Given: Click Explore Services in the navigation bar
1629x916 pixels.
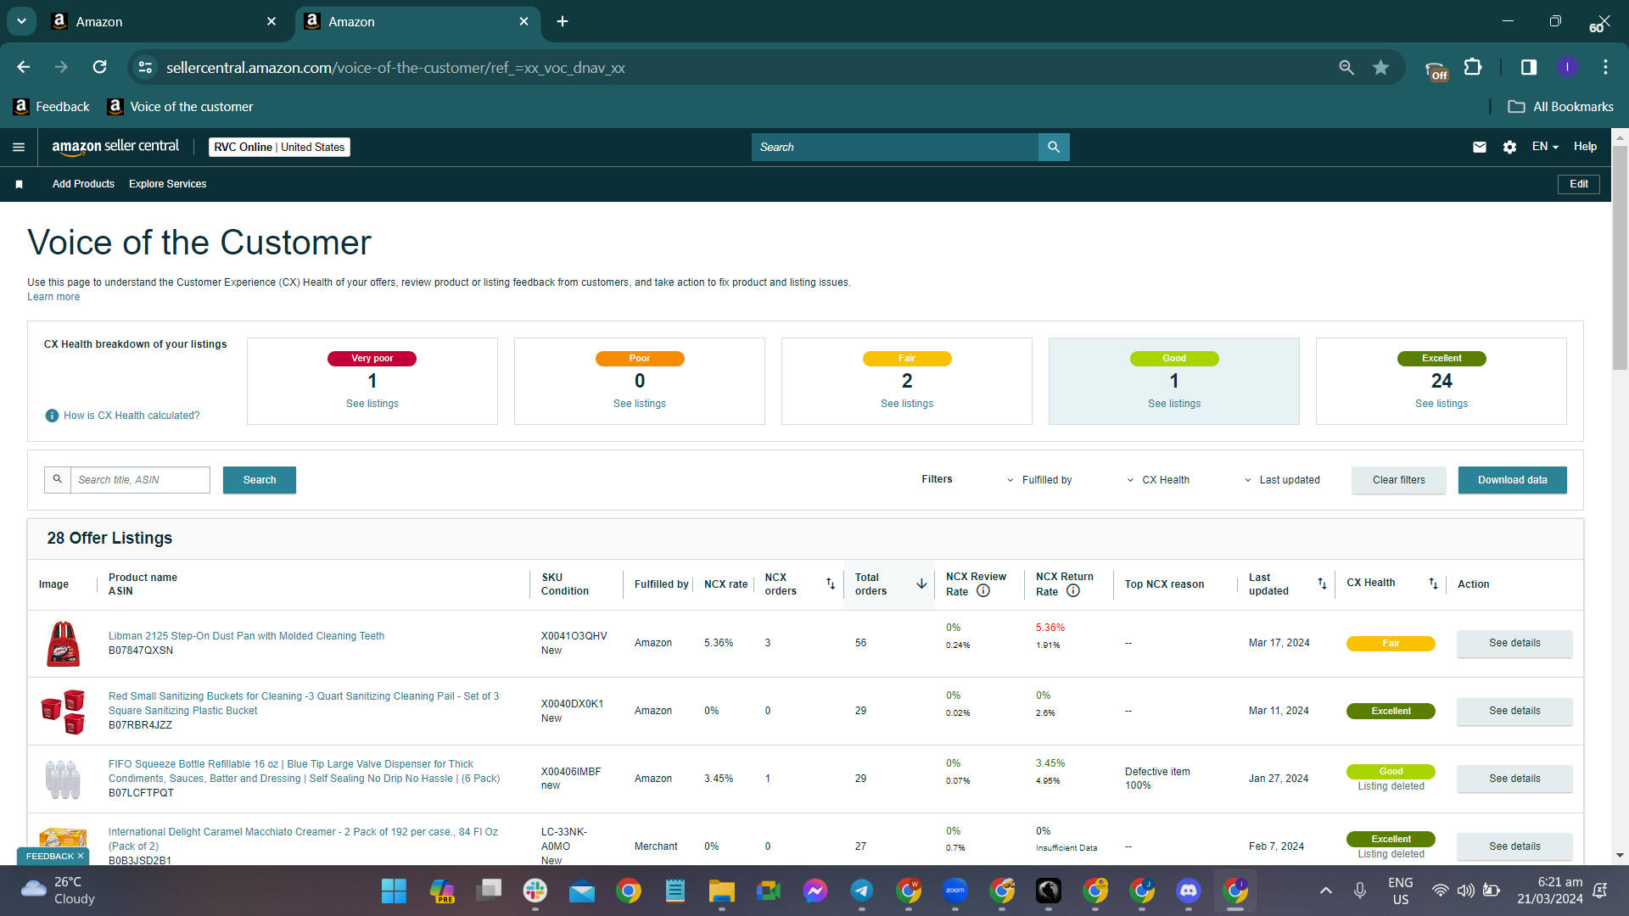Looking at the screenshot, I should (x=167, y=184).
